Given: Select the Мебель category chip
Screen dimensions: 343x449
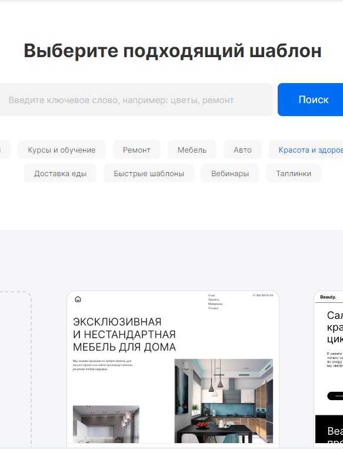Looking at the screenshot, I should pyautogui.click(x=192, y=150).
